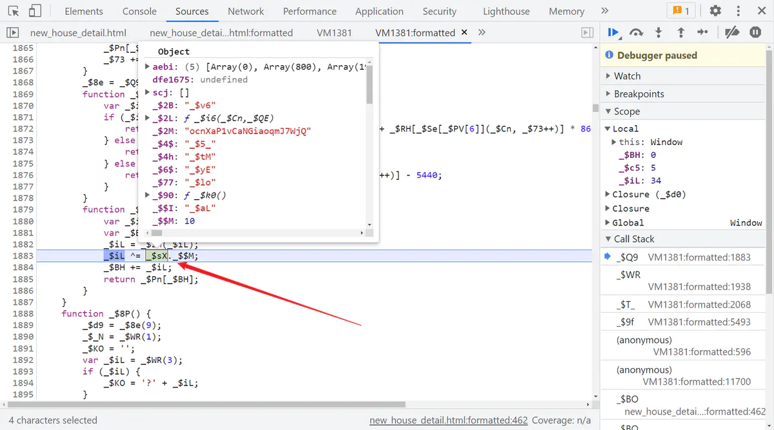Show the file navigator sidebar
Image resolution: width=774 pixels, height=430 pixels.
tap(12, 33)
